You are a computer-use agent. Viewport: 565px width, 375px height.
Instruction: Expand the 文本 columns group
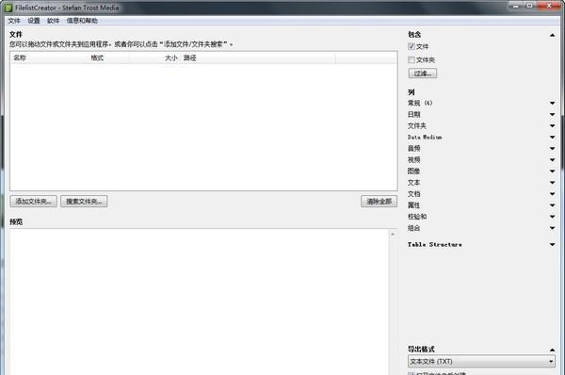[x=552, y=183]
